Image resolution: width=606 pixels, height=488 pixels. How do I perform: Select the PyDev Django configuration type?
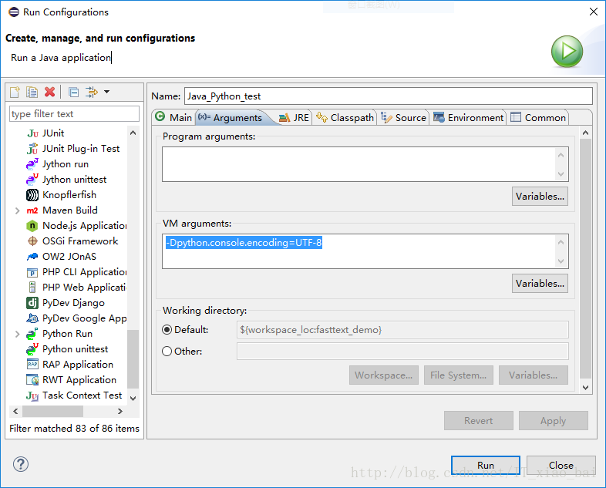point(73,302)
